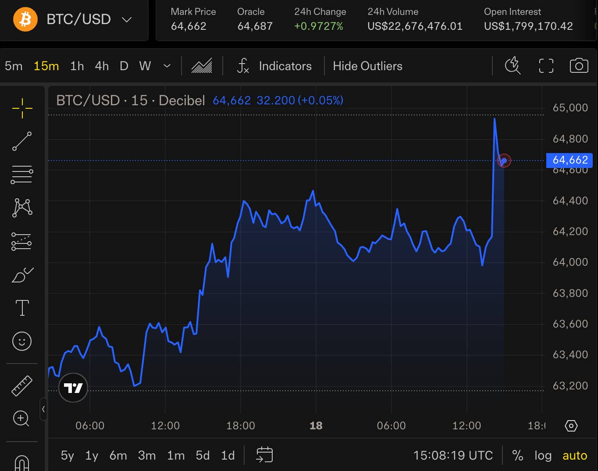Toggle percentage scale mode

[x=518, y=456]
